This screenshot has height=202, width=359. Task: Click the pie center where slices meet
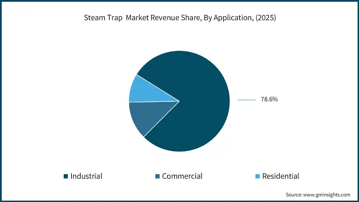[179, 101]
